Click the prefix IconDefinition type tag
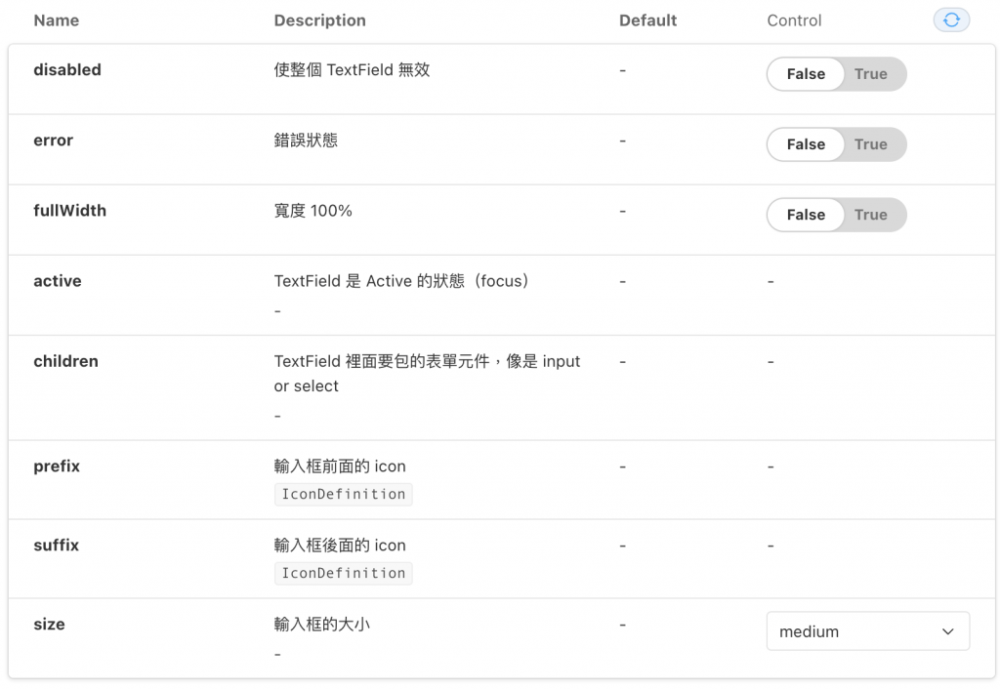 coord(343,494)
